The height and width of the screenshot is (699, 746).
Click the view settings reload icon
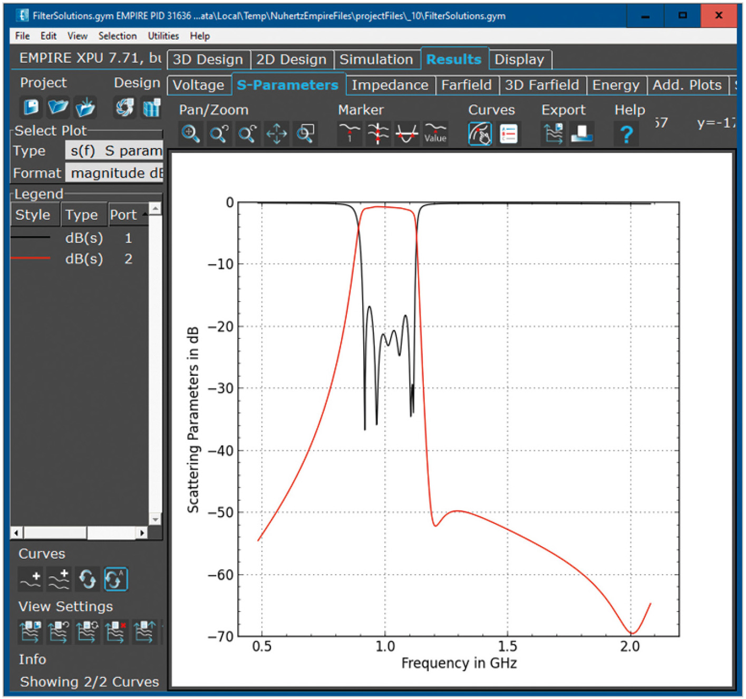(x=87, y=632)
